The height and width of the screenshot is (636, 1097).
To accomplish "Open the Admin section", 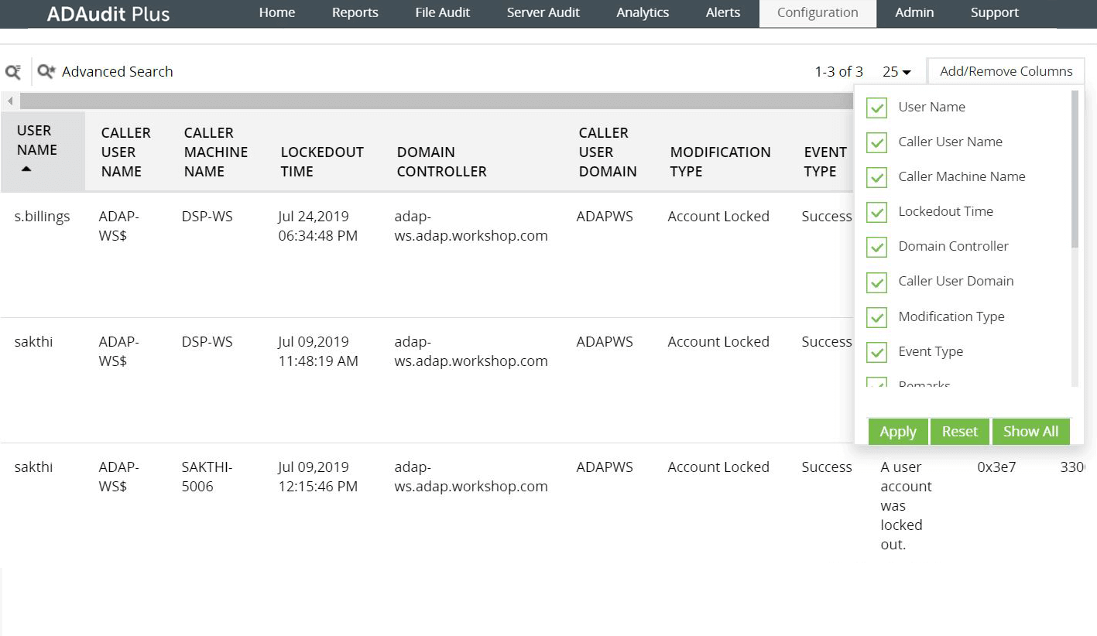I will click(914, 12).
